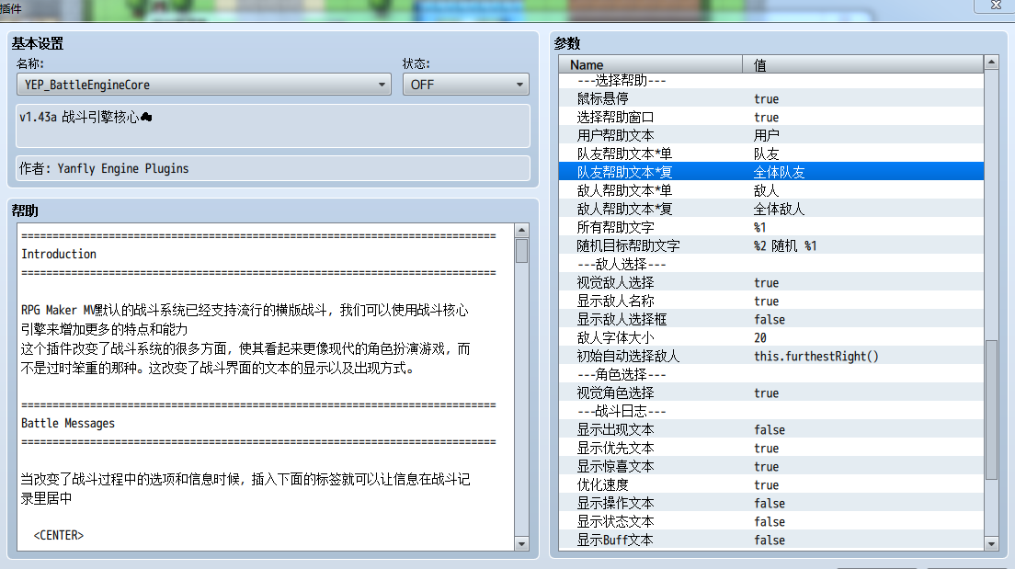Screen dimensions: 1015x569
Task: Select the 随机目标帮助文字 parameter row
Action: [x=771, y=245]
